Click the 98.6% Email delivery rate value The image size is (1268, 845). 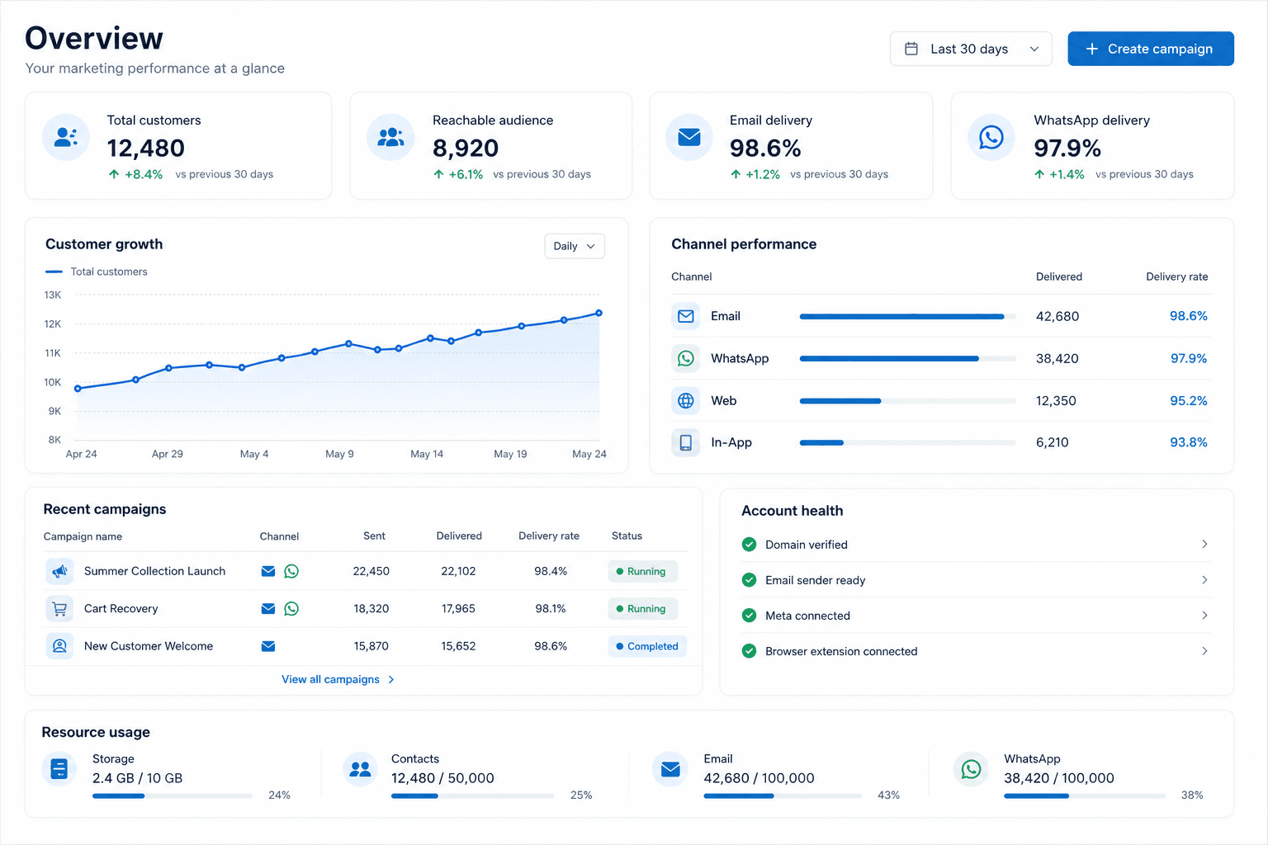tap(1188, 316)
